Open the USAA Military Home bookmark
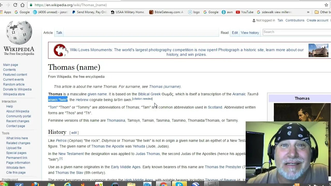Viewport: 331px width, 186px height. pos(128,12)
